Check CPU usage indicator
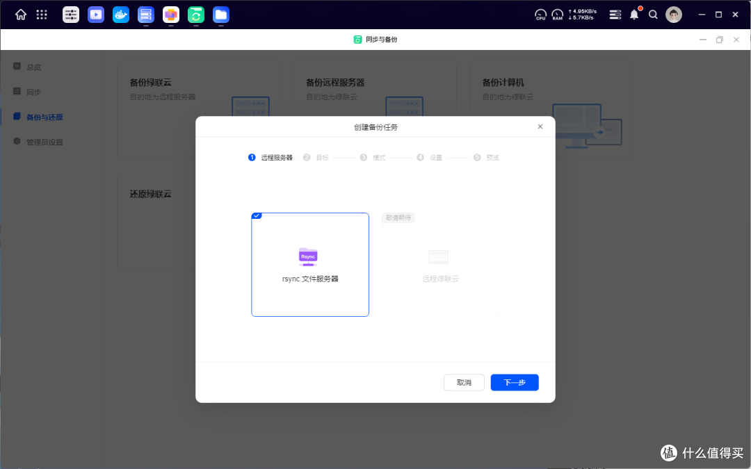The width and height of the screenshot is (751, 469). tap(540, 15)
